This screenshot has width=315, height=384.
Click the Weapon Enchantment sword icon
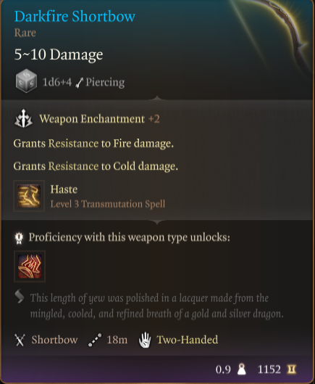point(23,118)
